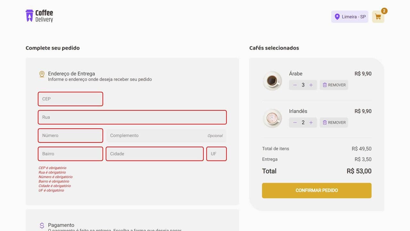Screen dimensions: 410x231
Task: Focus the Rua text field
Action: point(132,117)
